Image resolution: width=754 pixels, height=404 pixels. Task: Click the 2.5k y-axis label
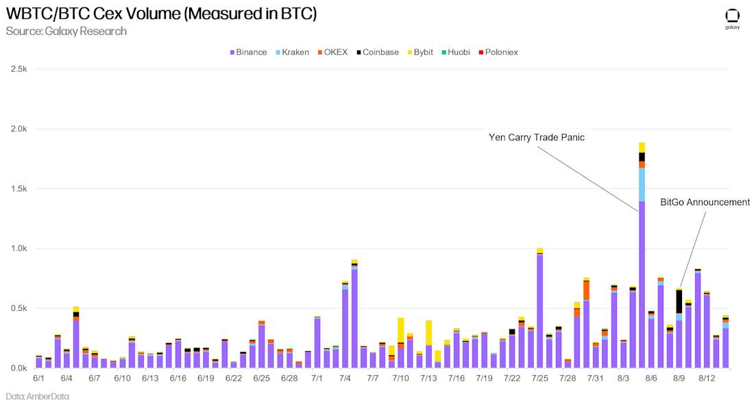pos(19,69)
